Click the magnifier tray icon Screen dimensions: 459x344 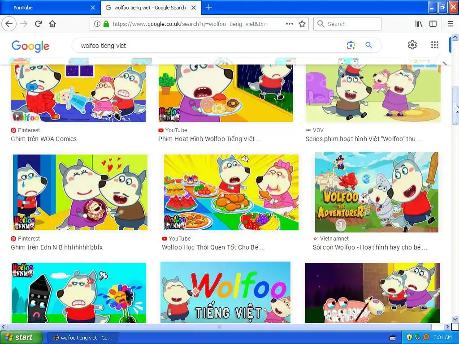click(426, 338)
